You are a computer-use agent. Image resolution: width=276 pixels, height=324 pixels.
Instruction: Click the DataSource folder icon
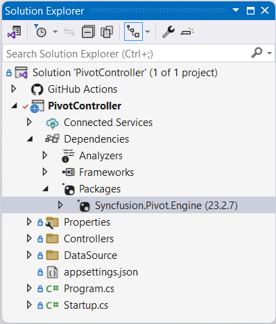[52, 255]
